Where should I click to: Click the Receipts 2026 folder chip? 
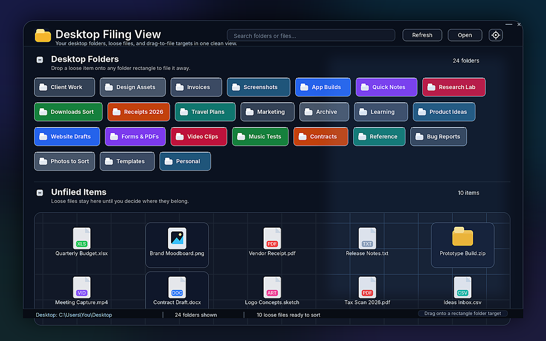[x=139, y=112]
